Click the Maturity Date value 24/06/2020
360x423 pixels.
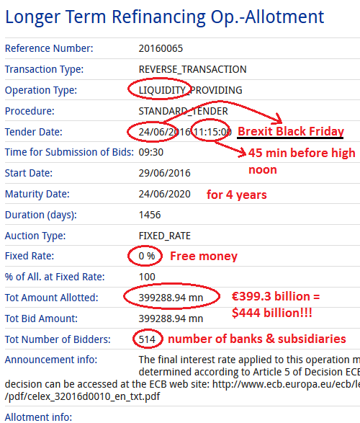point(165,195)
